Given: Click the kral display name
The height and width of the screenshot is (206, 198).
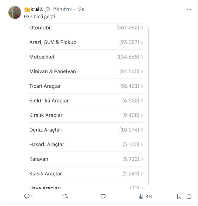Looking at the screenshot, I should point(37,9).
